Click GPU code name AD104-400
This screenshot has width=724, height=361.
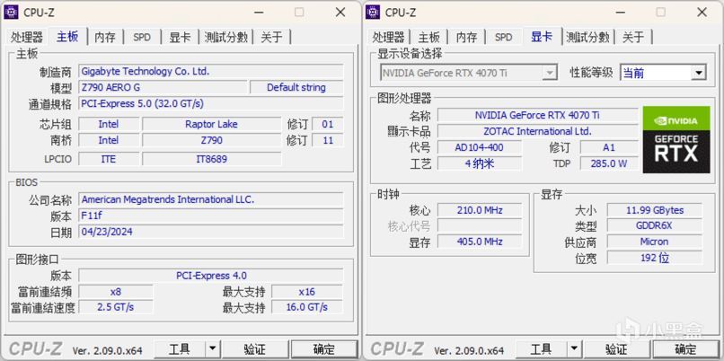[x=480, y=147]
